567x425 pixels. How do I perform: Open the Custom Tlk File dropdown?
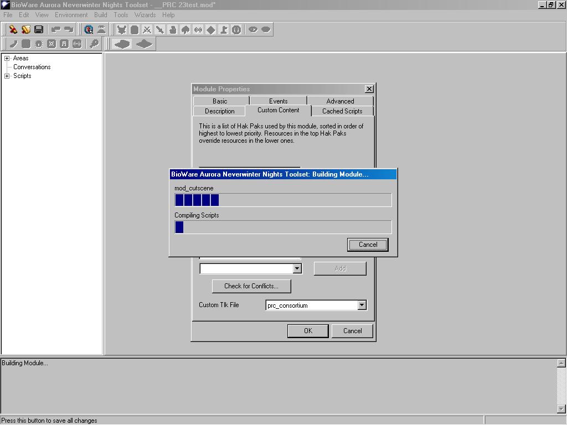point(362,305)
